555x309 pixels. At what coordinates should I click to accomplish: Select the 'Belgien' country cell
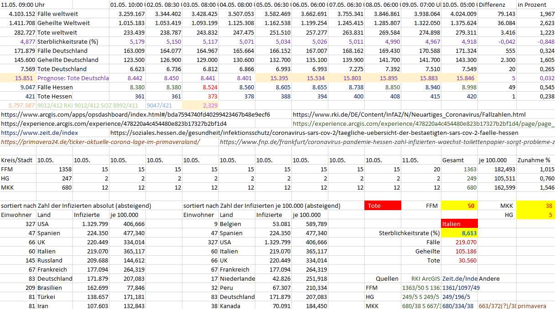coord(230,224)
